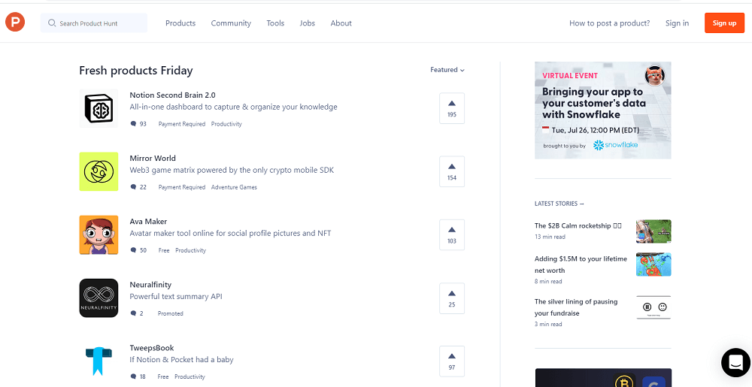This screenshot has width=752, height=387.
Task: Open the About menu
Action: click(x=341, y=23)
